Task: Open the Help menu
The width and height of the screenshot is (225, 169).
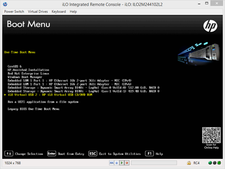Action: 73,12
